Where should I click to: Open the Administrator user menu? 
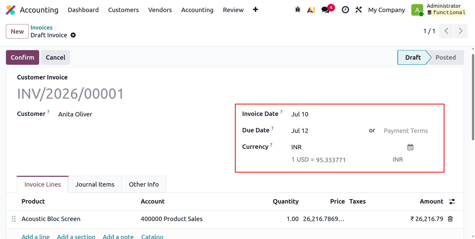pyautogui.click(x=446, y=10)
